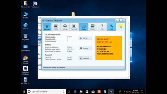Click the volume icon in system tray

(130, 92)
